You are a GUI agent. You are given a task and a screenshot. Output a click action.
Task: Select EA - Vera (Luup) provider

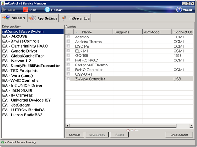(x=33, y=76)
